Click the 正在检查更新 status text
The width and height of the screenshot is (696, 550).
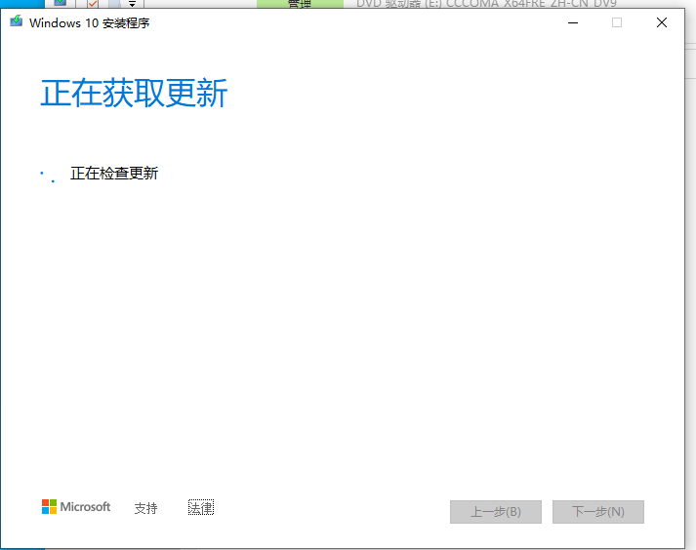[114, 173]
